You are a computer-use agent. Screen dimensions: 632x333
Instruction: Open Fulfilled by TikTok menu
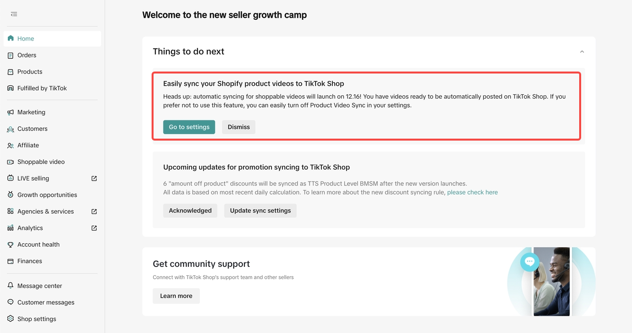[x=42, y=88]
